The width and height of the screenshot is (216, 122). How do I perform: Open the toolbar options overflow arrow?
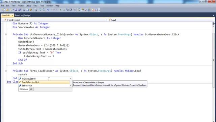click(x=99, y=10)
